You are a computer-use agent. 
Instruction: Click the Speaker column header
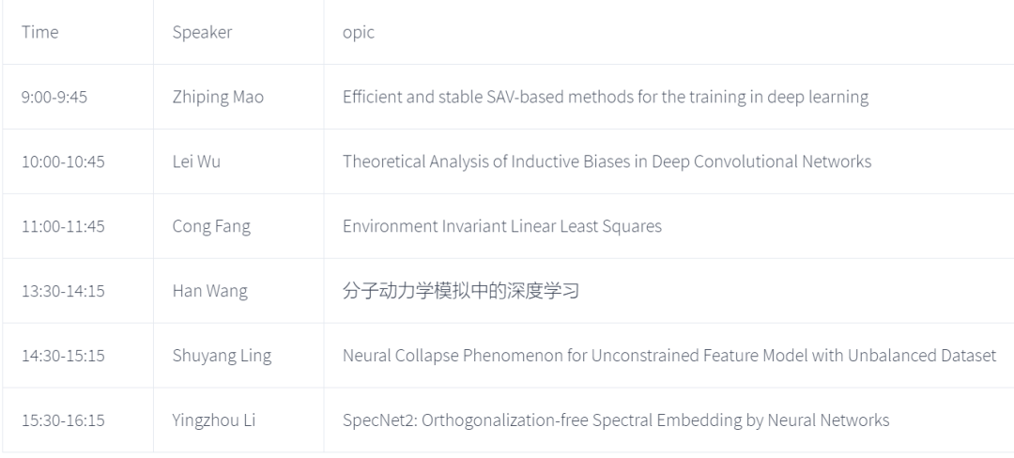click(x=202, y=32)
